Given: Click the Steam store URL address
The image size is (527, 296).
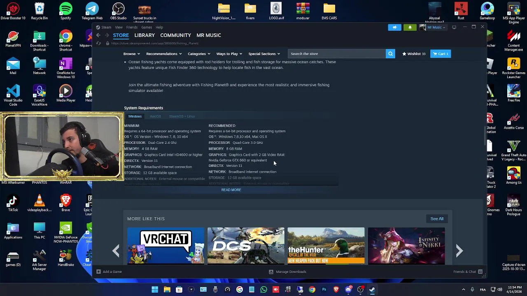Looking at the screenshot, I should pos(155,43).
